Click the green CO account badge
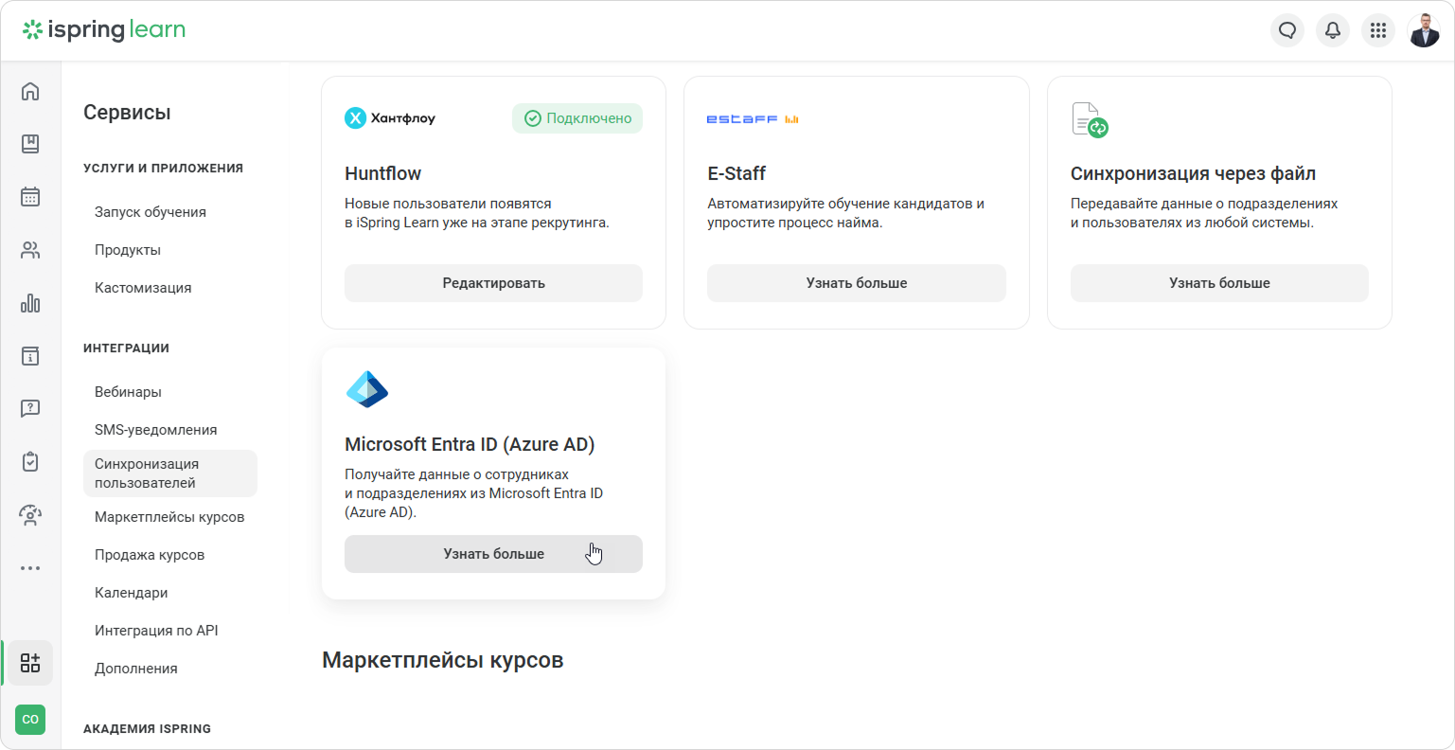 point(30,720)
